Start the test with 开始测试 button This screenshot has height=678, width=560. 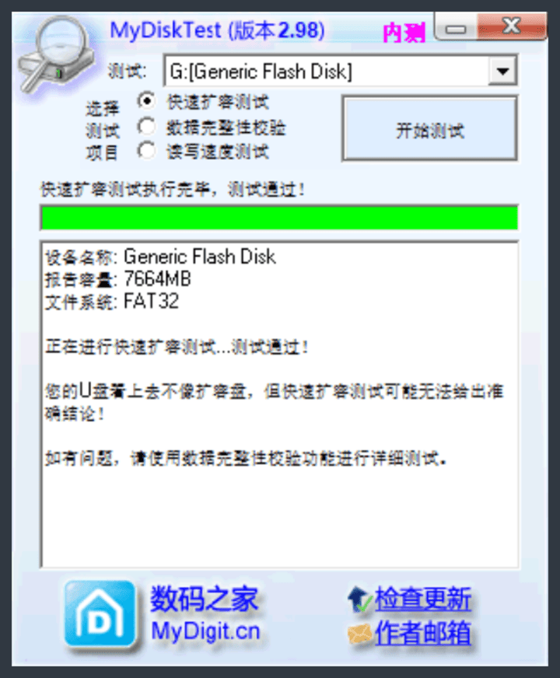[x=430, y=129]
